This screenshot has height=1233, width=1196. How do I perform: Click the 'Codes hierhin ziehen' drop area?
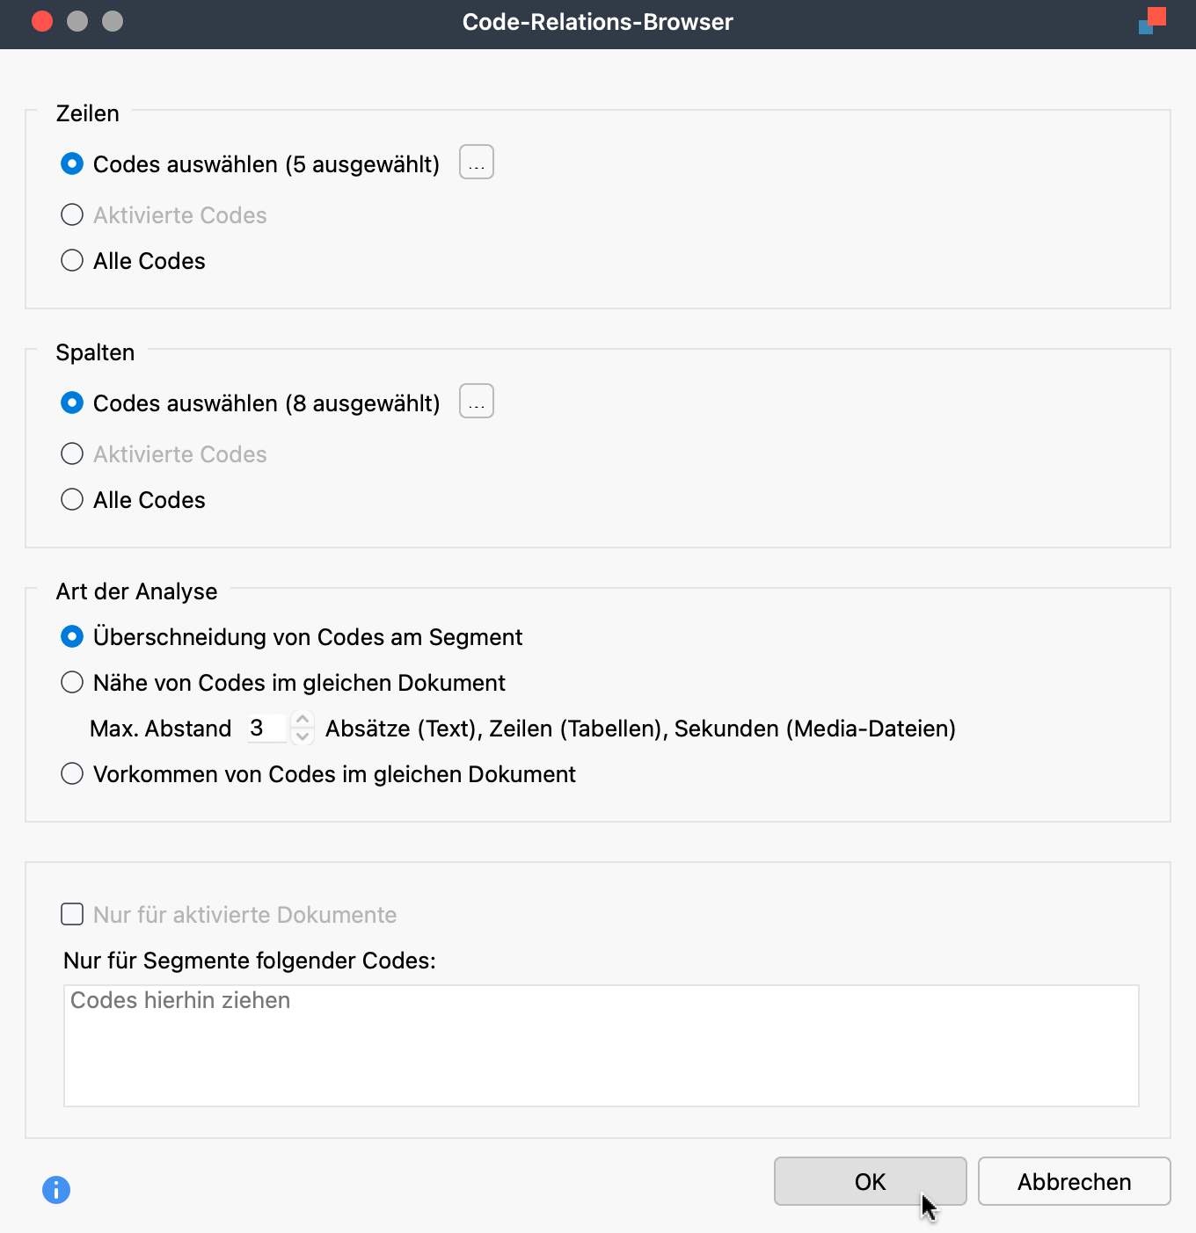click(x=602, y=1046)
